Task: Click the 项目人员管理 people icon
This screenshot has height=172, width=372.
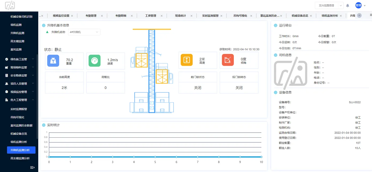Action: (x=7, y=84)
